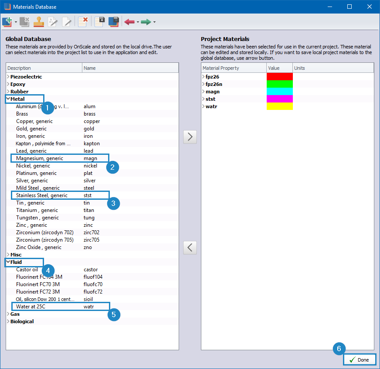Select Zinc Oxide, generic material

(92, 247)
